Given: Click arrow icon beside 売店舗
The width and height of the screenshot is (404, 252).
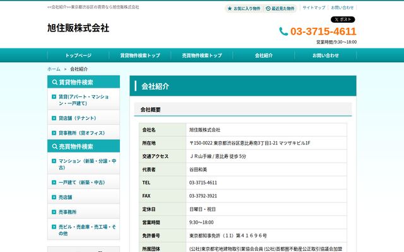Looking at the screenshot, I should pos(54,197).
